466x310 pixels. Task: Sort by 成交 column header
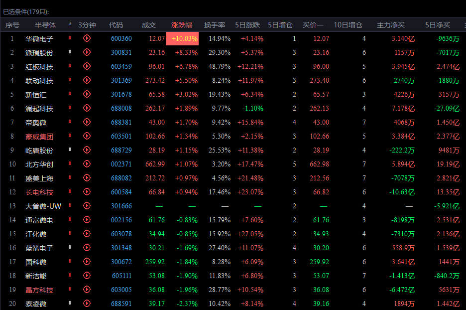pos(148,25)
